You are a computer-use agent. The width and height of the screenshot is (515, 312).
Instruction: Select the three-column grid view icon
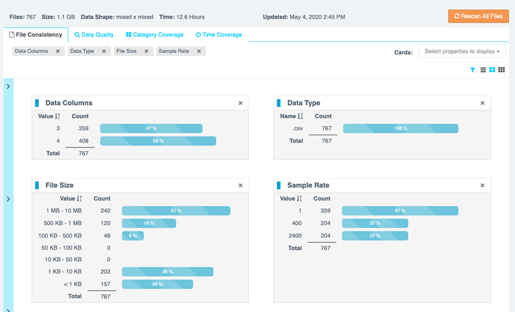[502, 70]
